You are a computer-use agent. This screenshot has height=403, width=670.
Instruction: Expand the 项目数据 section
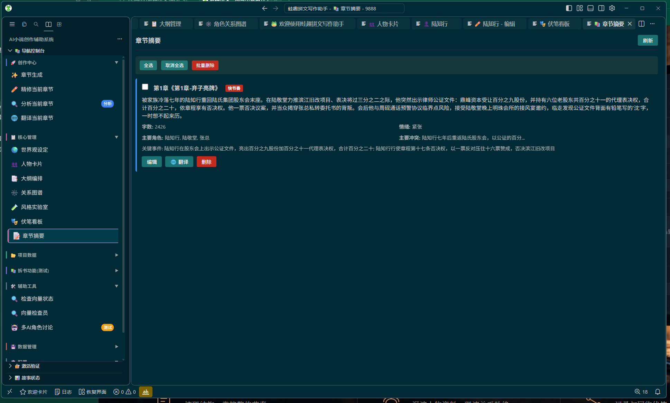point(117,255)
